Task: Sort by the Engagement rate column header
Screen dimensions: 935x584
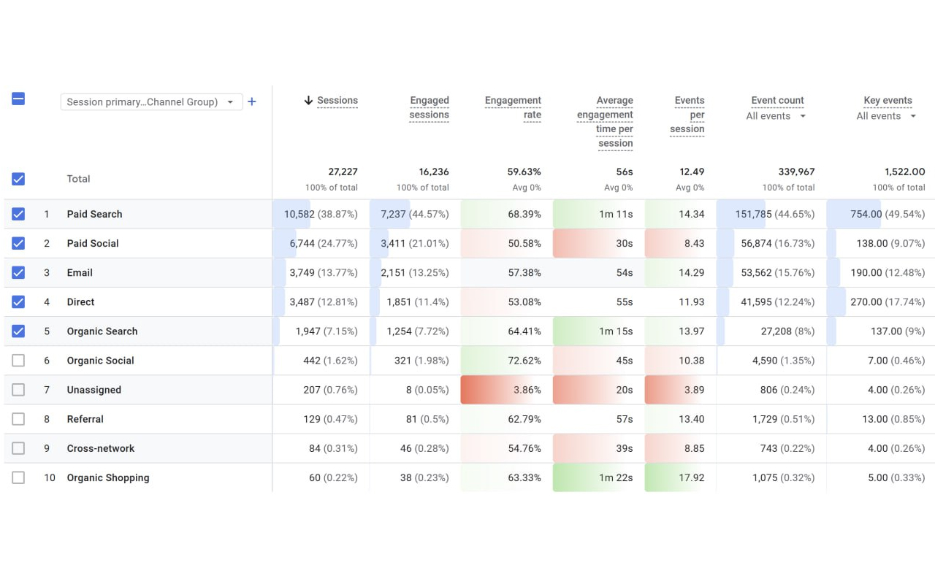Action: 513,107
